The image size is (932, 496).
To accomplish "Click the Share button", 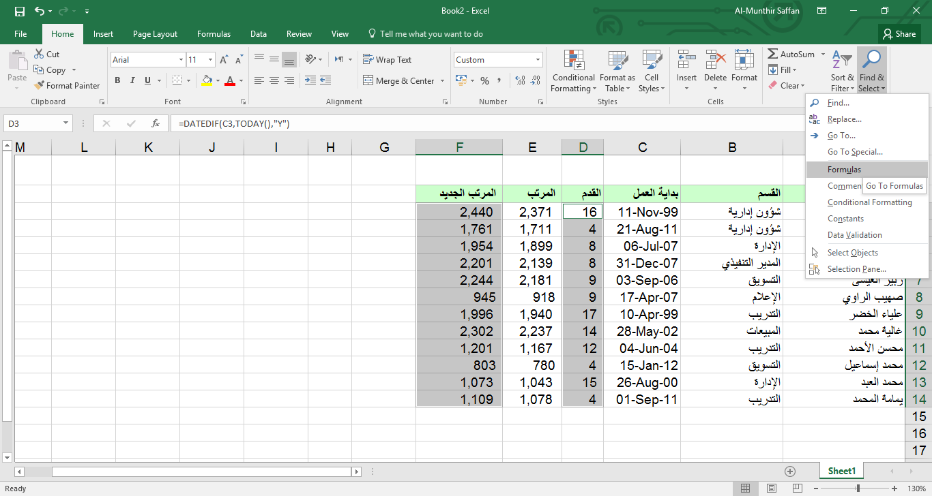I will [899, 34].
